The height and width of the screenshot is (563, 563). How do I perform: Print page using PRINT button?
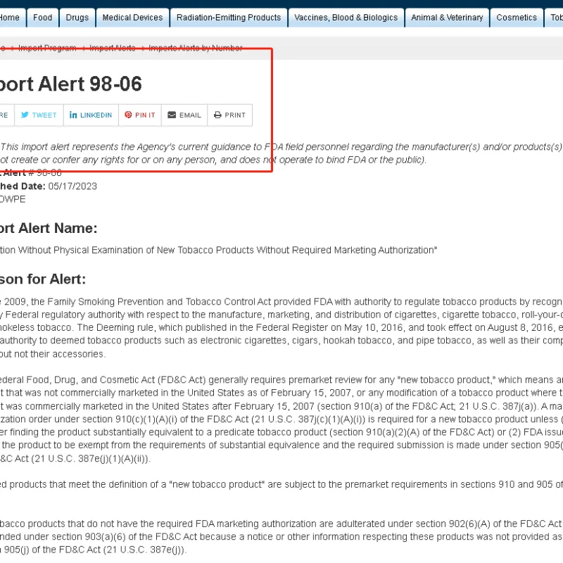229,115
